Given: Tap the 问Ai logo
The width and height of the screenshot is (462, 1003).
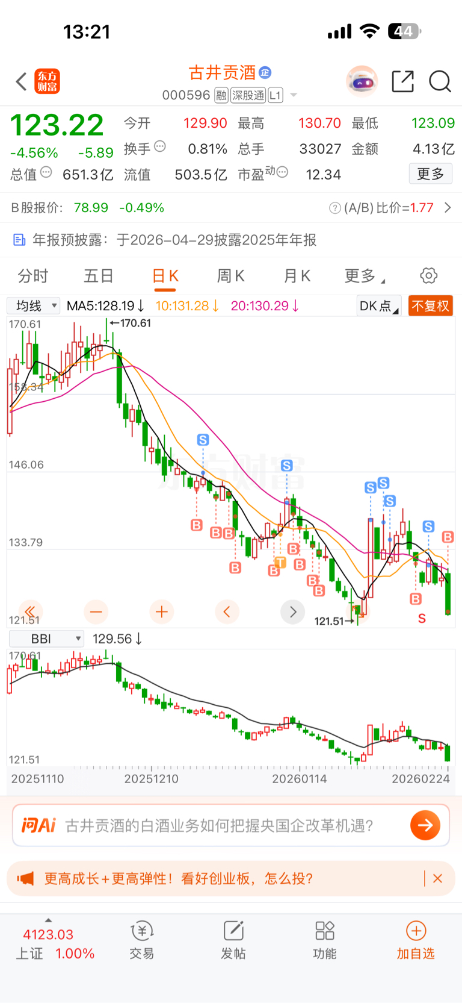Looking at the screenshot, I should click(x=38, y=825).
